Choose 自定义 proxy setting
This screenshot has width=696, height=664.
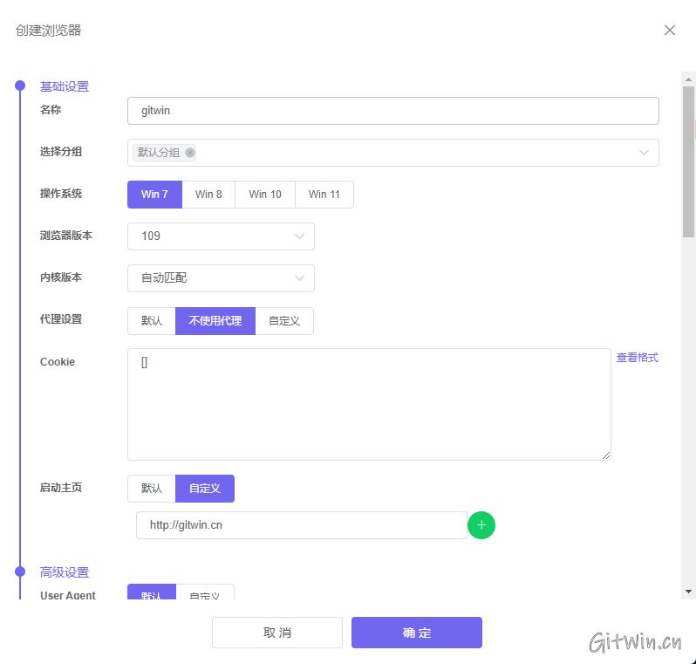[x=284, y=321]
